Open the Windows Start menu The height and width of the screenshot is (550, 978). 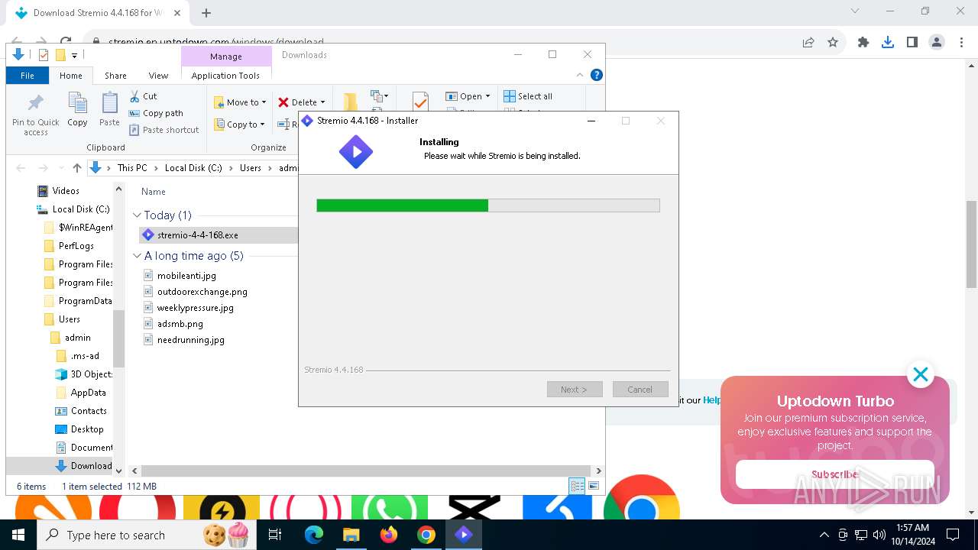point(18,535)
